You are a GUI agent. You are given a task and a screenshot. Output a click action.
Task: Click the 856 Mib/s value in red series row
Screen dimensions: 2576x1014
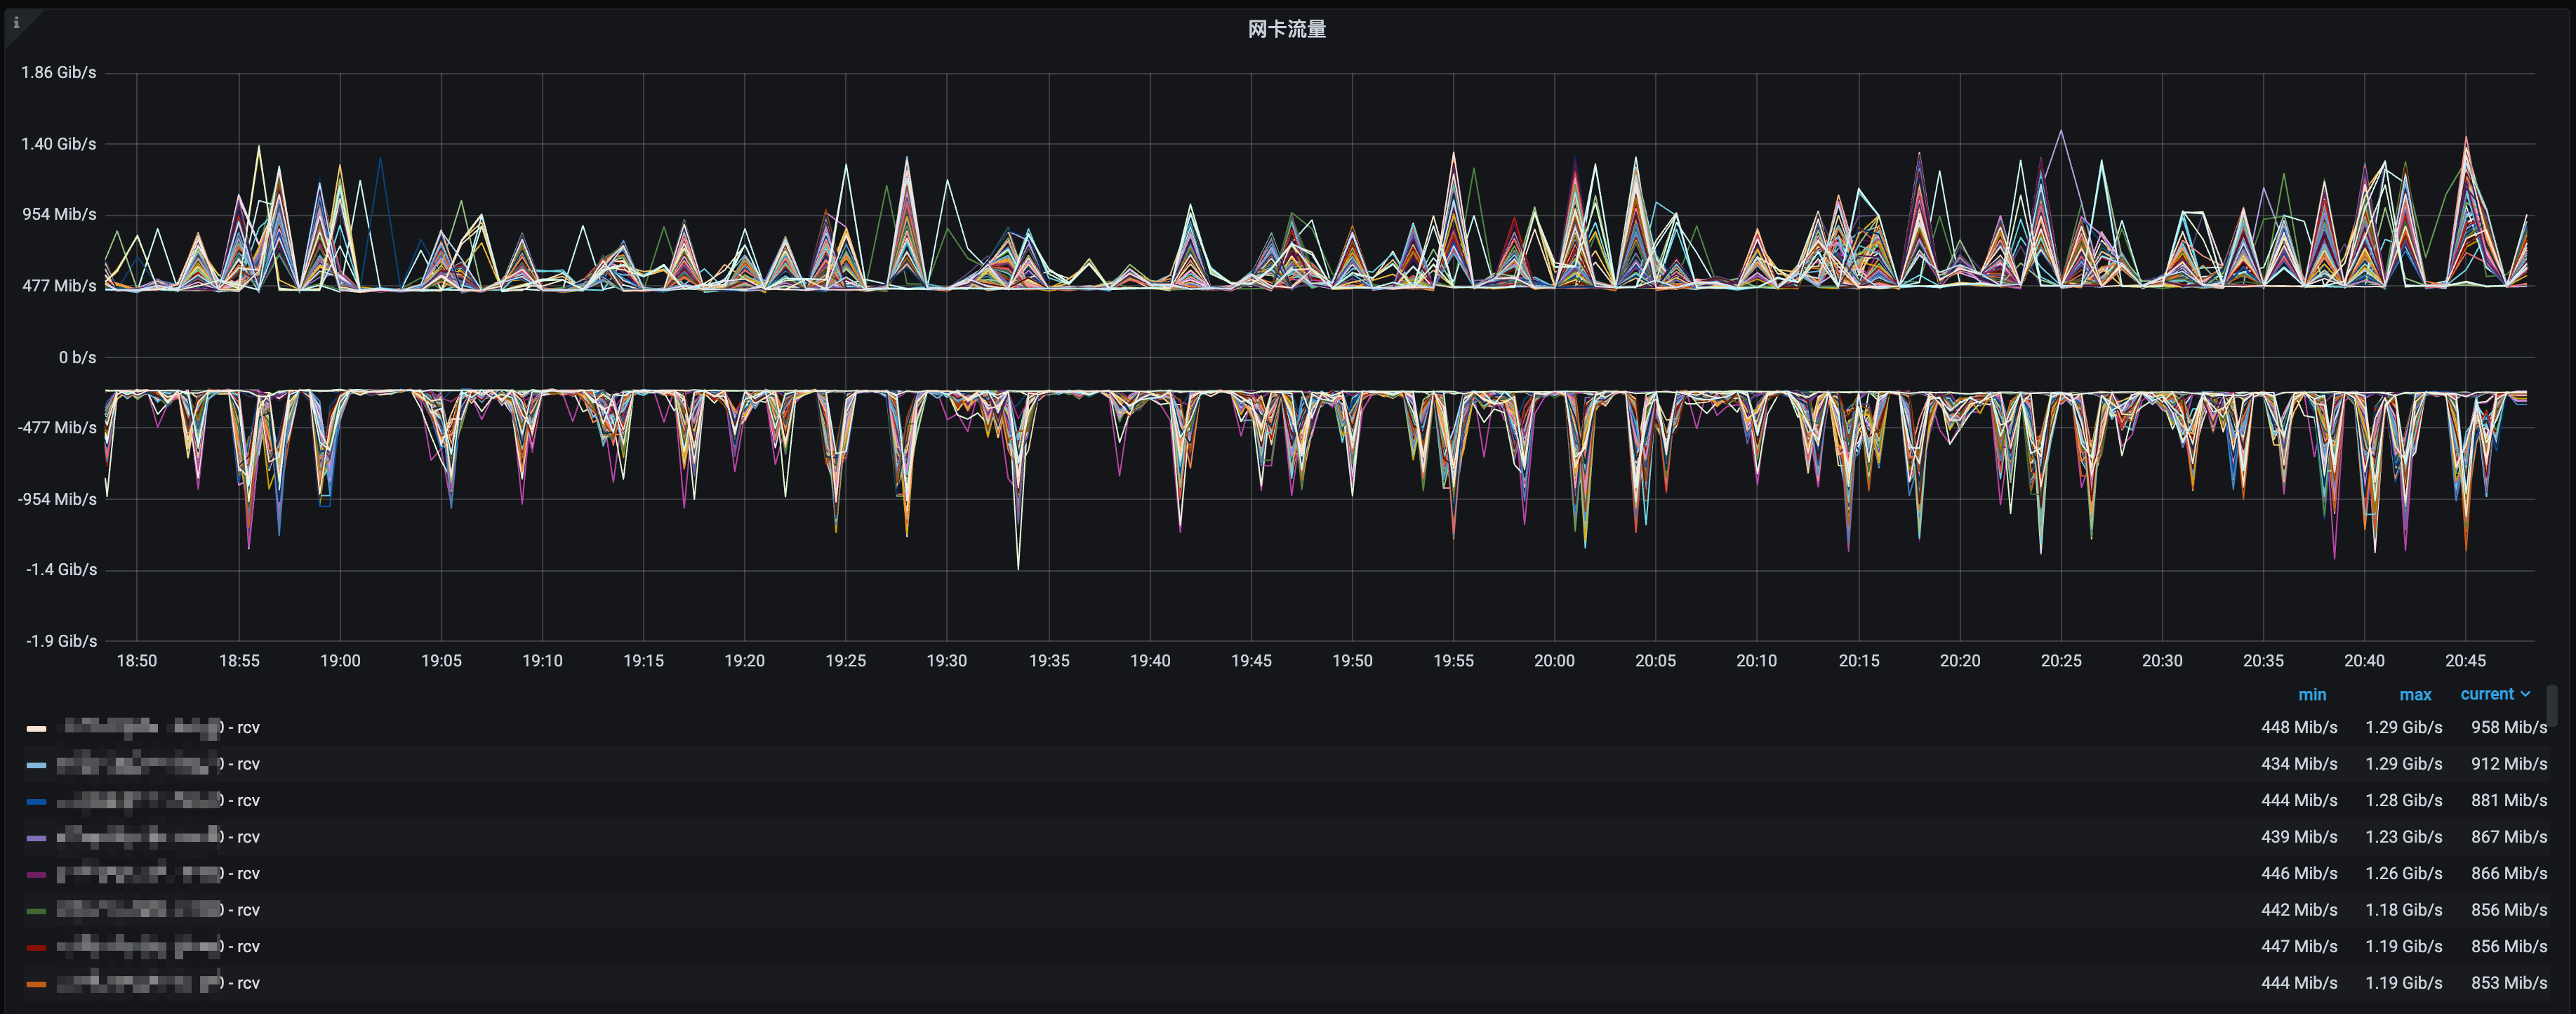(2509, 947)
